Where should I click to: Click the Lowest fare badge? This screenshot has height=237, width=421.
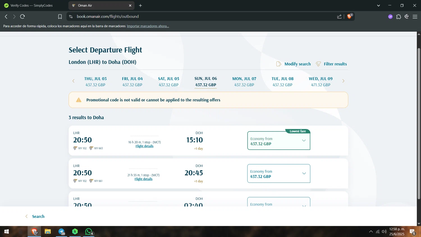click(298, 131)
